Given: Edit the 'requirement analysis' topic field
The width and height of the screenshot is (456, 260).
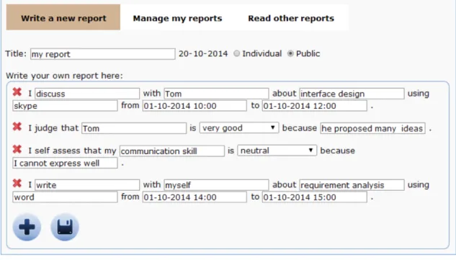Looking at the screenshot, I should click(352, 185).
